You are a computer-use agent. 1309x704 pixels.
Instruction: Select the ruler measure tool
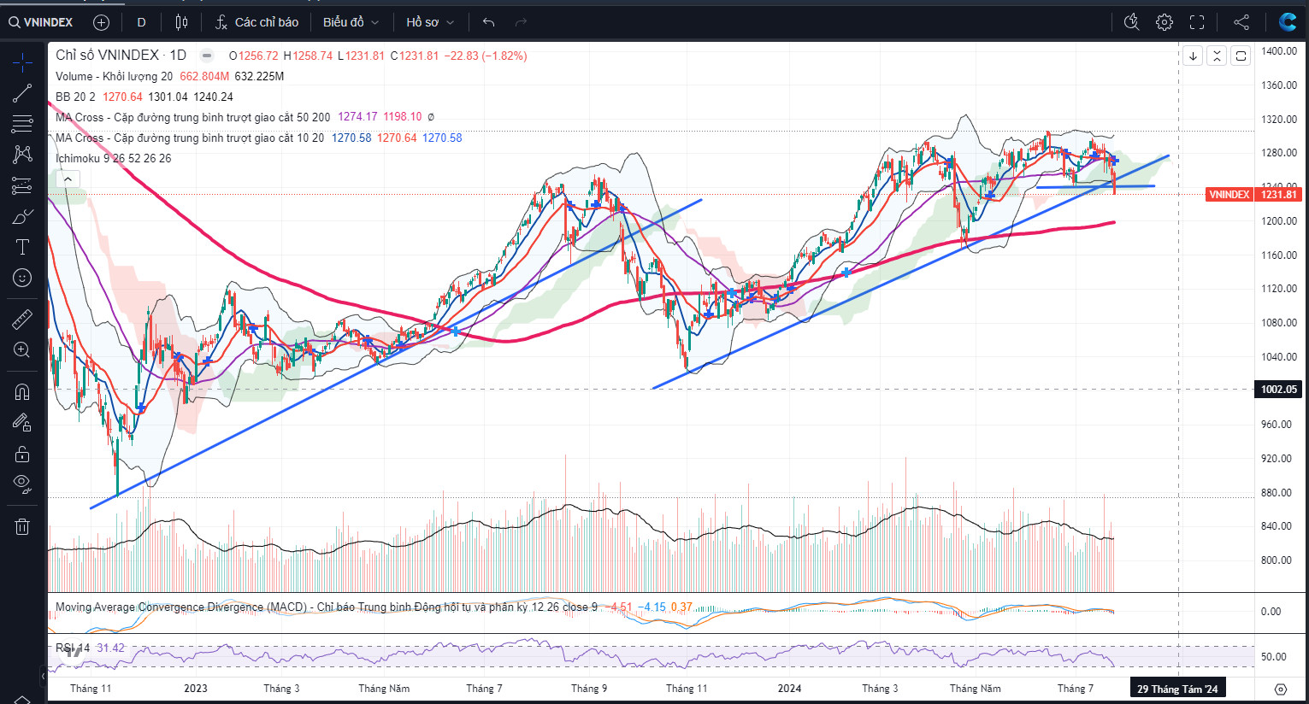tap(22, 320)
